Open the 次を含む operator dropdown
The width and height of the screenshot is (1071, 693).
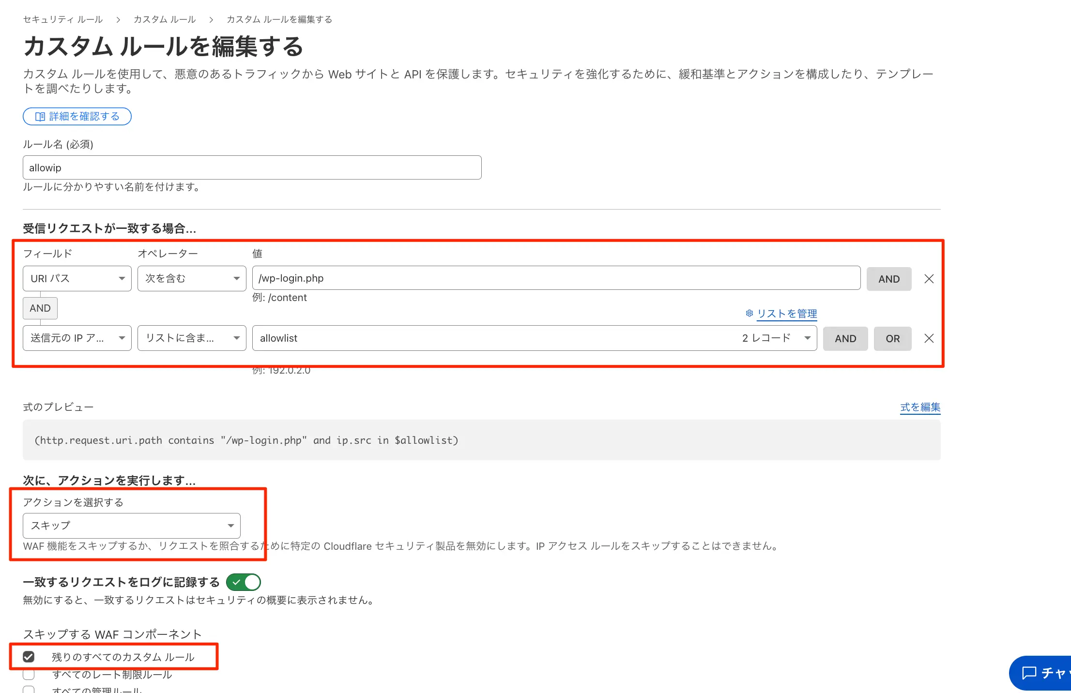pyautogui.click(x=192, y=279)
